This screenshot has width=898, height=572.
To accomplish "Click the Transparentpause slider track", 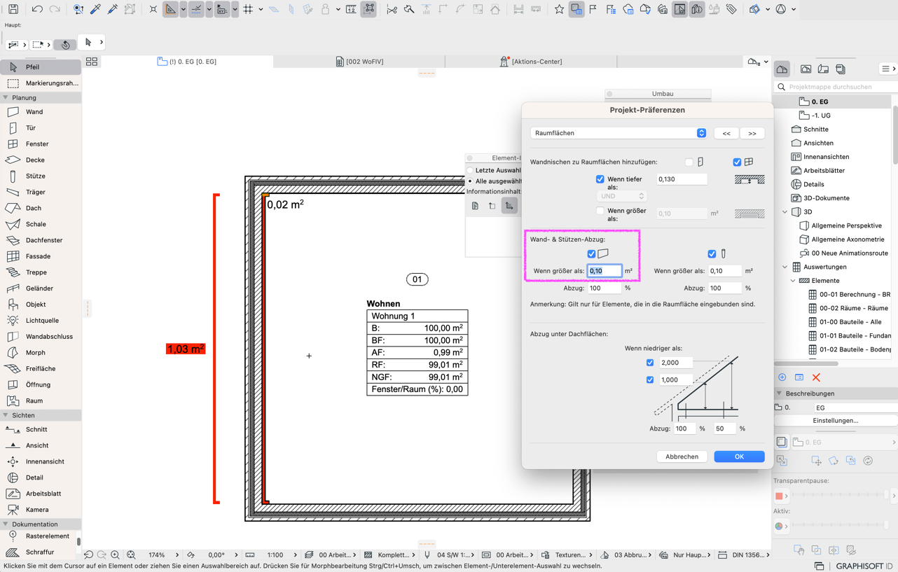I will (x=840, y=496).
